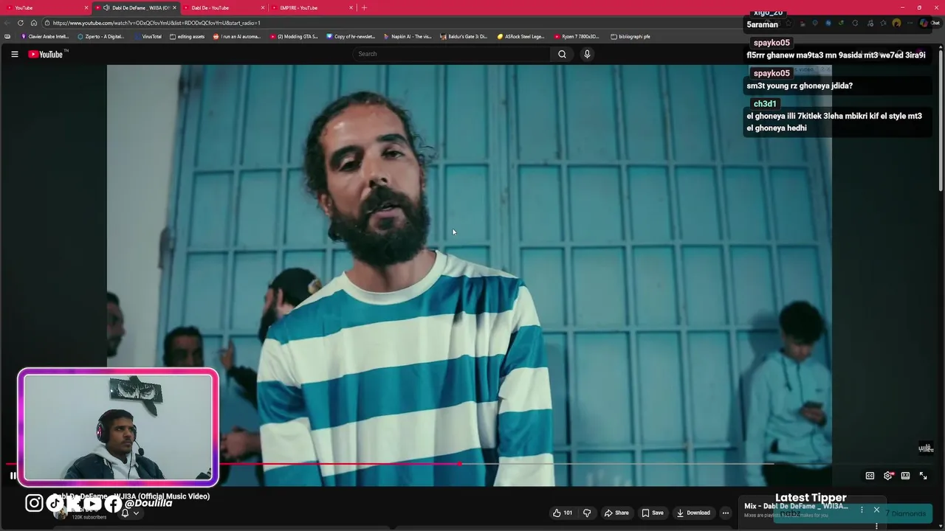Switch to the first YouTube tab
945x531 pixels.
coord(44,7)
